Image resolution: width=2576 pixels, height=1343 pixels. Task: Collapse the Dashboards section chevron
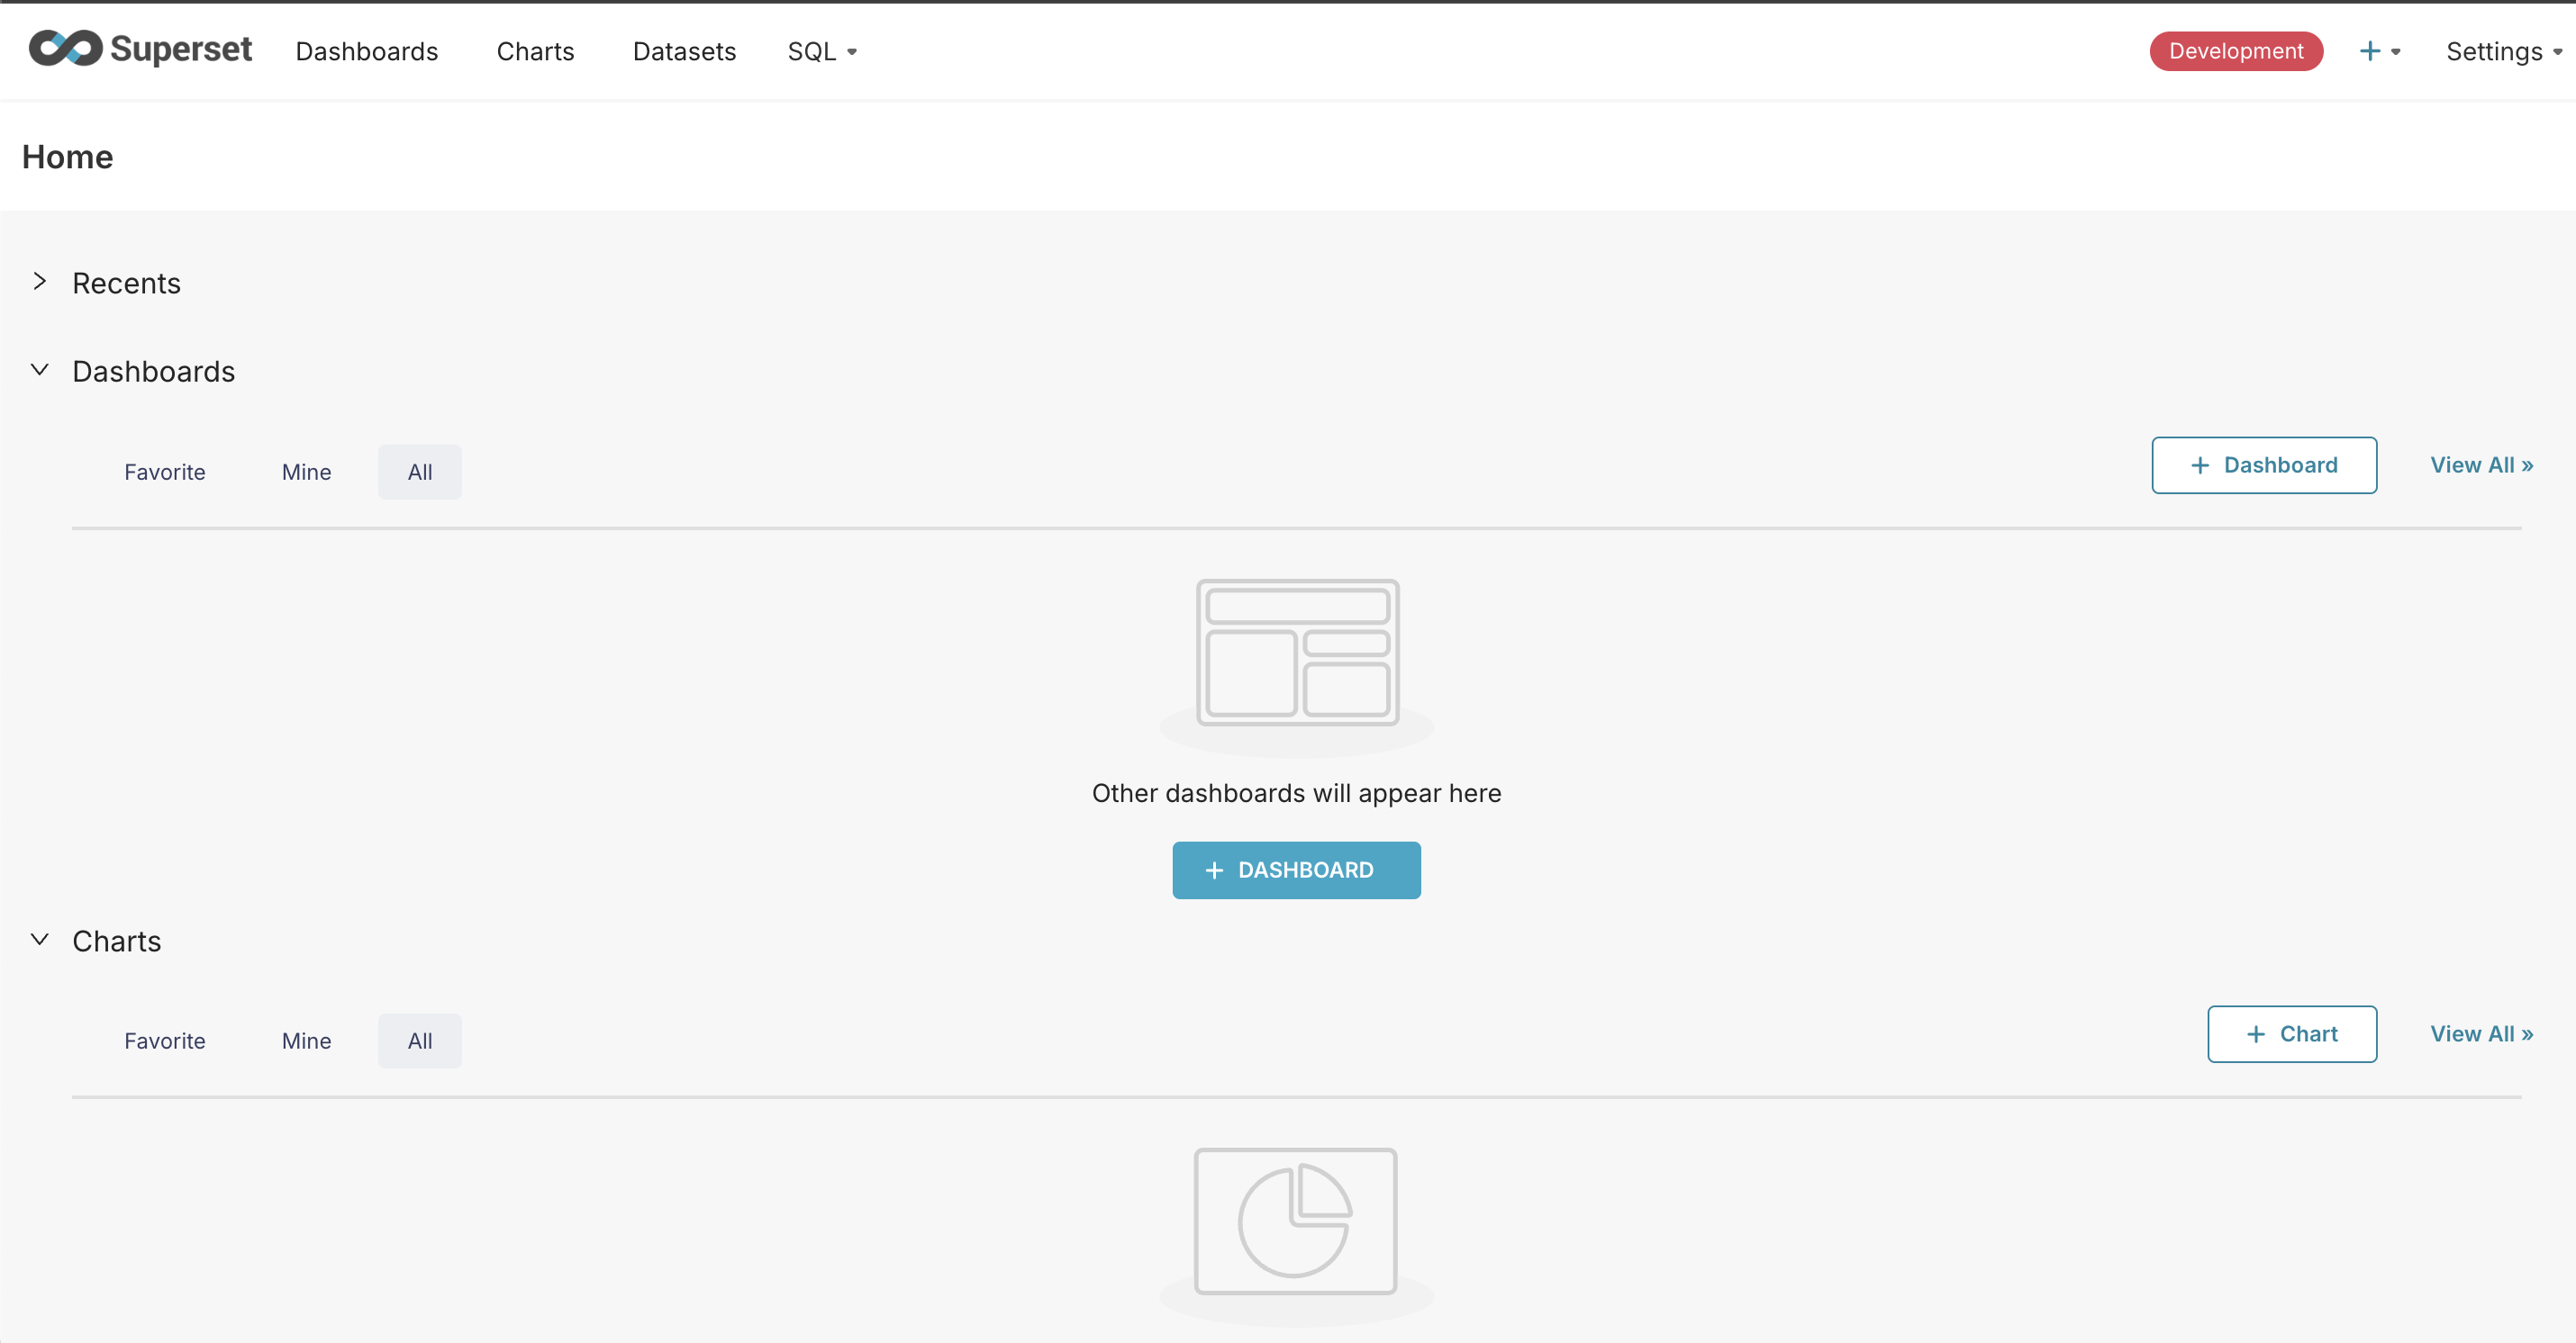40,370
